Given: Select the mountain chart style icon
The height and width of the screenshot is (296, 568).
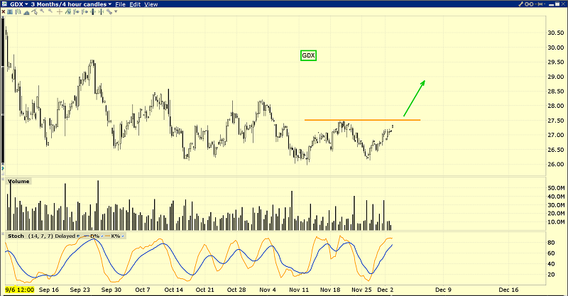Looking at the screenshot, I should [26, 12].
